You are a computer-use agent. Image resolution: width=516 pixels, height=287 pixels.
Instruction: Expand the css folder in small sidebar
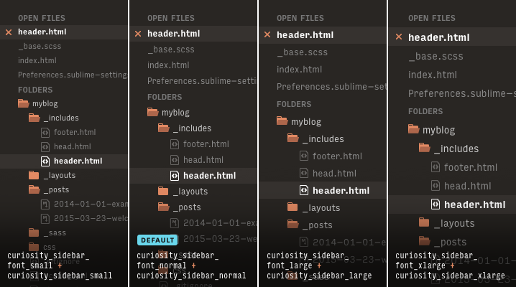click(x=50, y=248)
